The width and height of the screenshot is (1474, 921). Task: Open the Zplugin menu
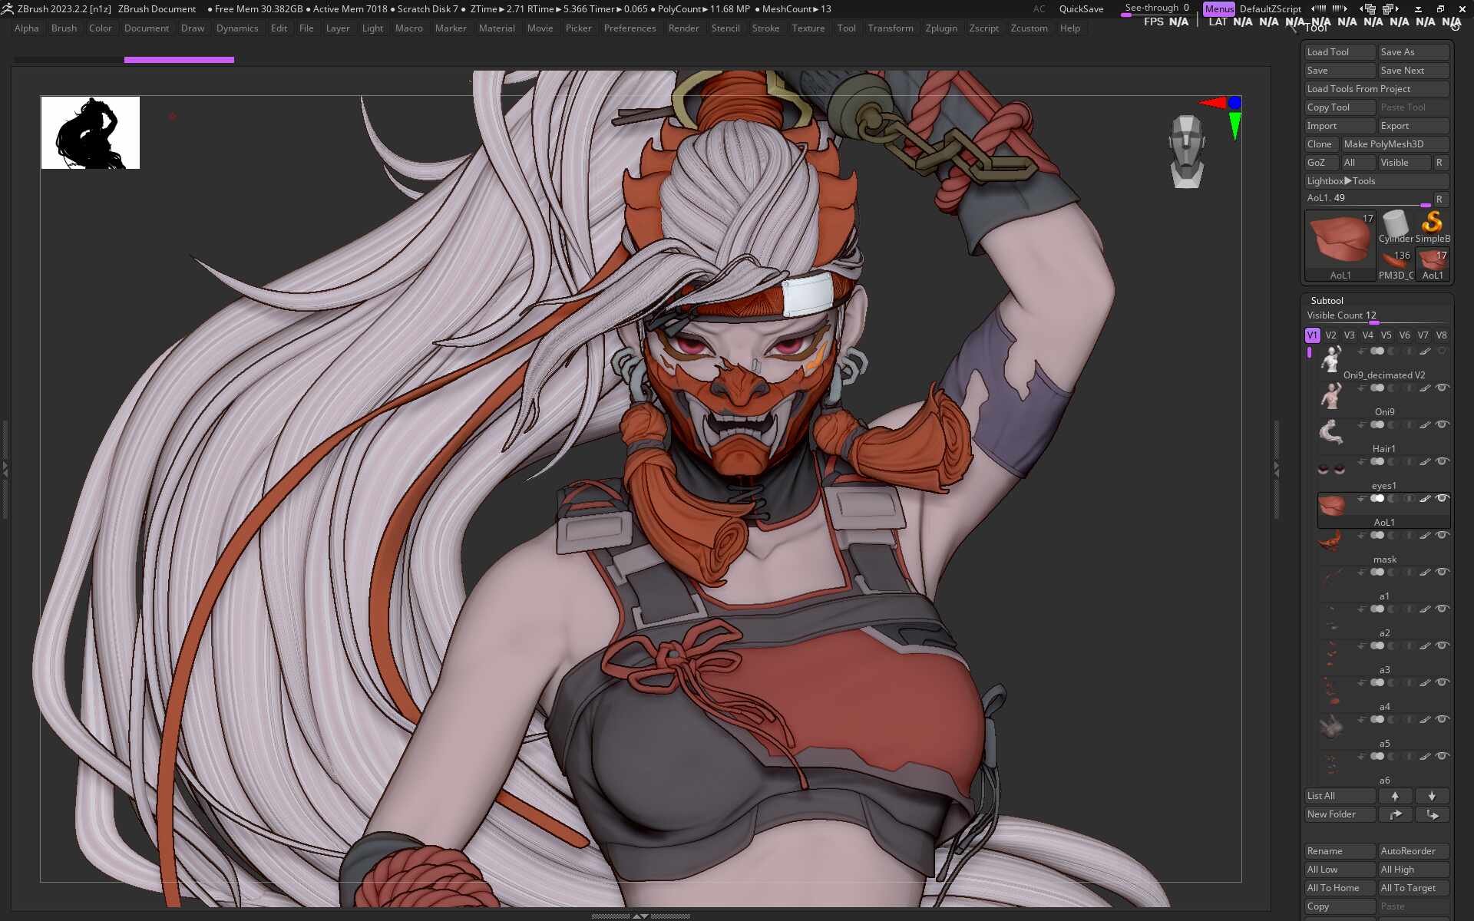point(940,28)
